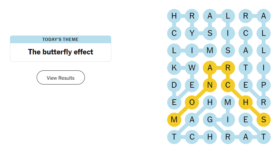Choose the yellow highlighted letter C
This screenshot has width=280, height=153.
point(228,85)
